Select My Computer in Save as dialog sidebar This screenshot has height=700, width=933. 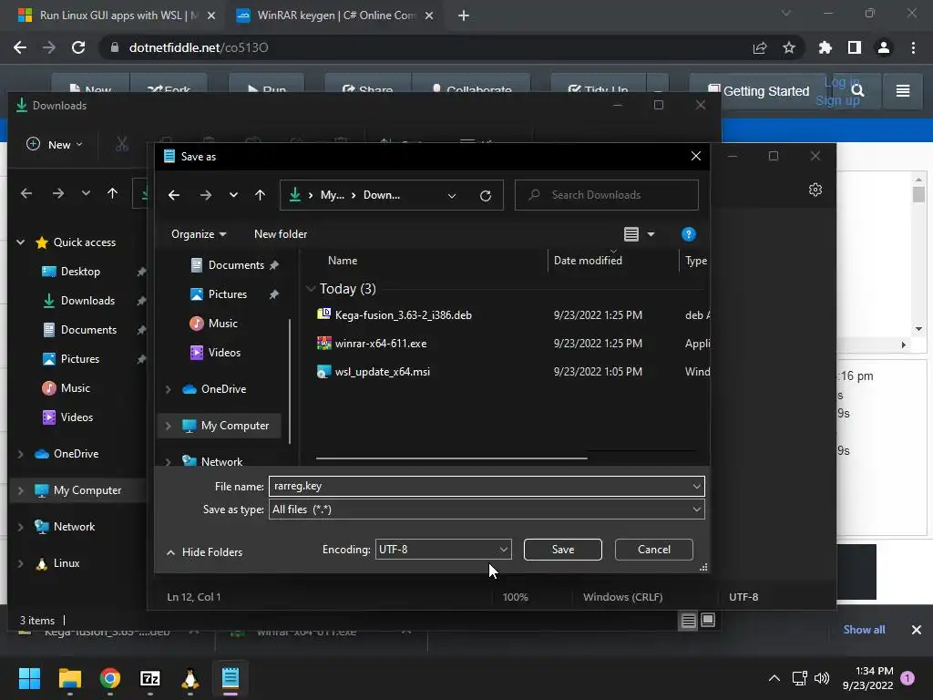235,427
